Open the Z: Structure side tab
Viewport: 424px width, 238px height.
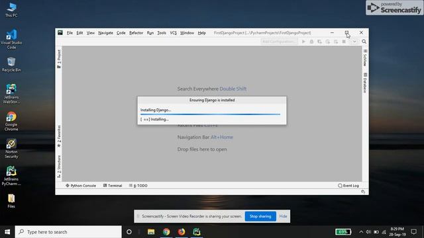[x=59, y=166]
